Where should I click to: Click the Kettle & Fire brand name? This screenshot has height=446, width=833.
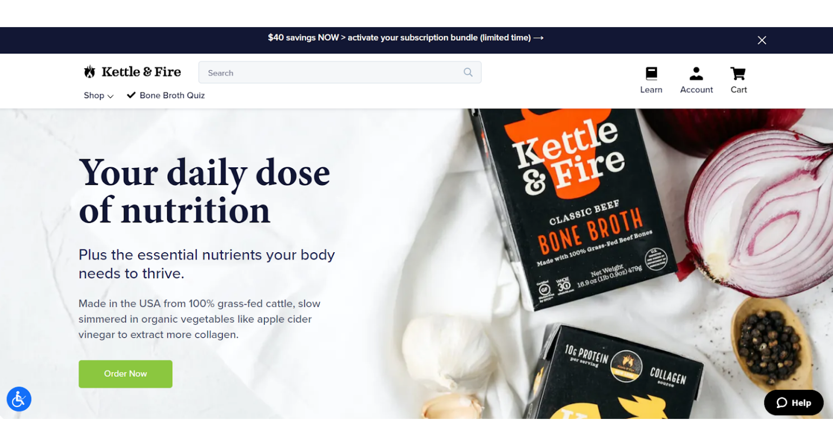click(141, 71)
